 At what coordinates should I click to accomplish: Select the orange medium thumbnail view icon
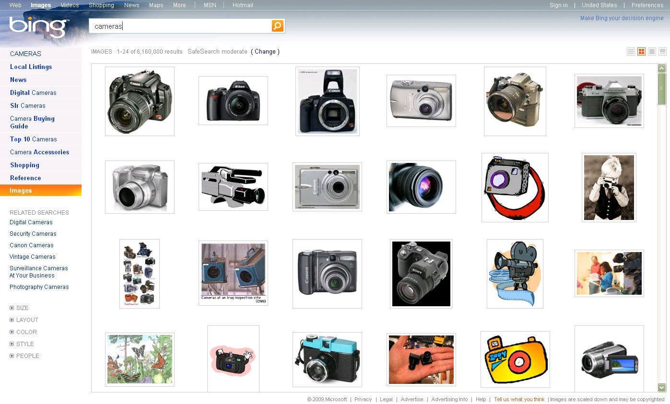tap(642, 51)
